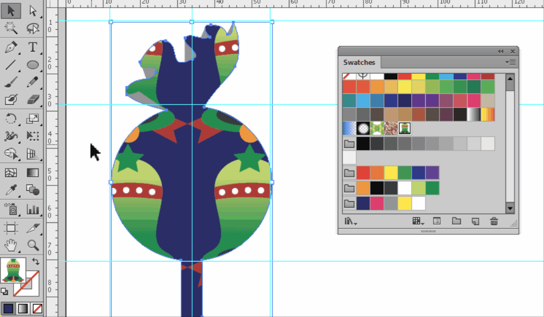Choose the Lasso tool

pos(33,28)
